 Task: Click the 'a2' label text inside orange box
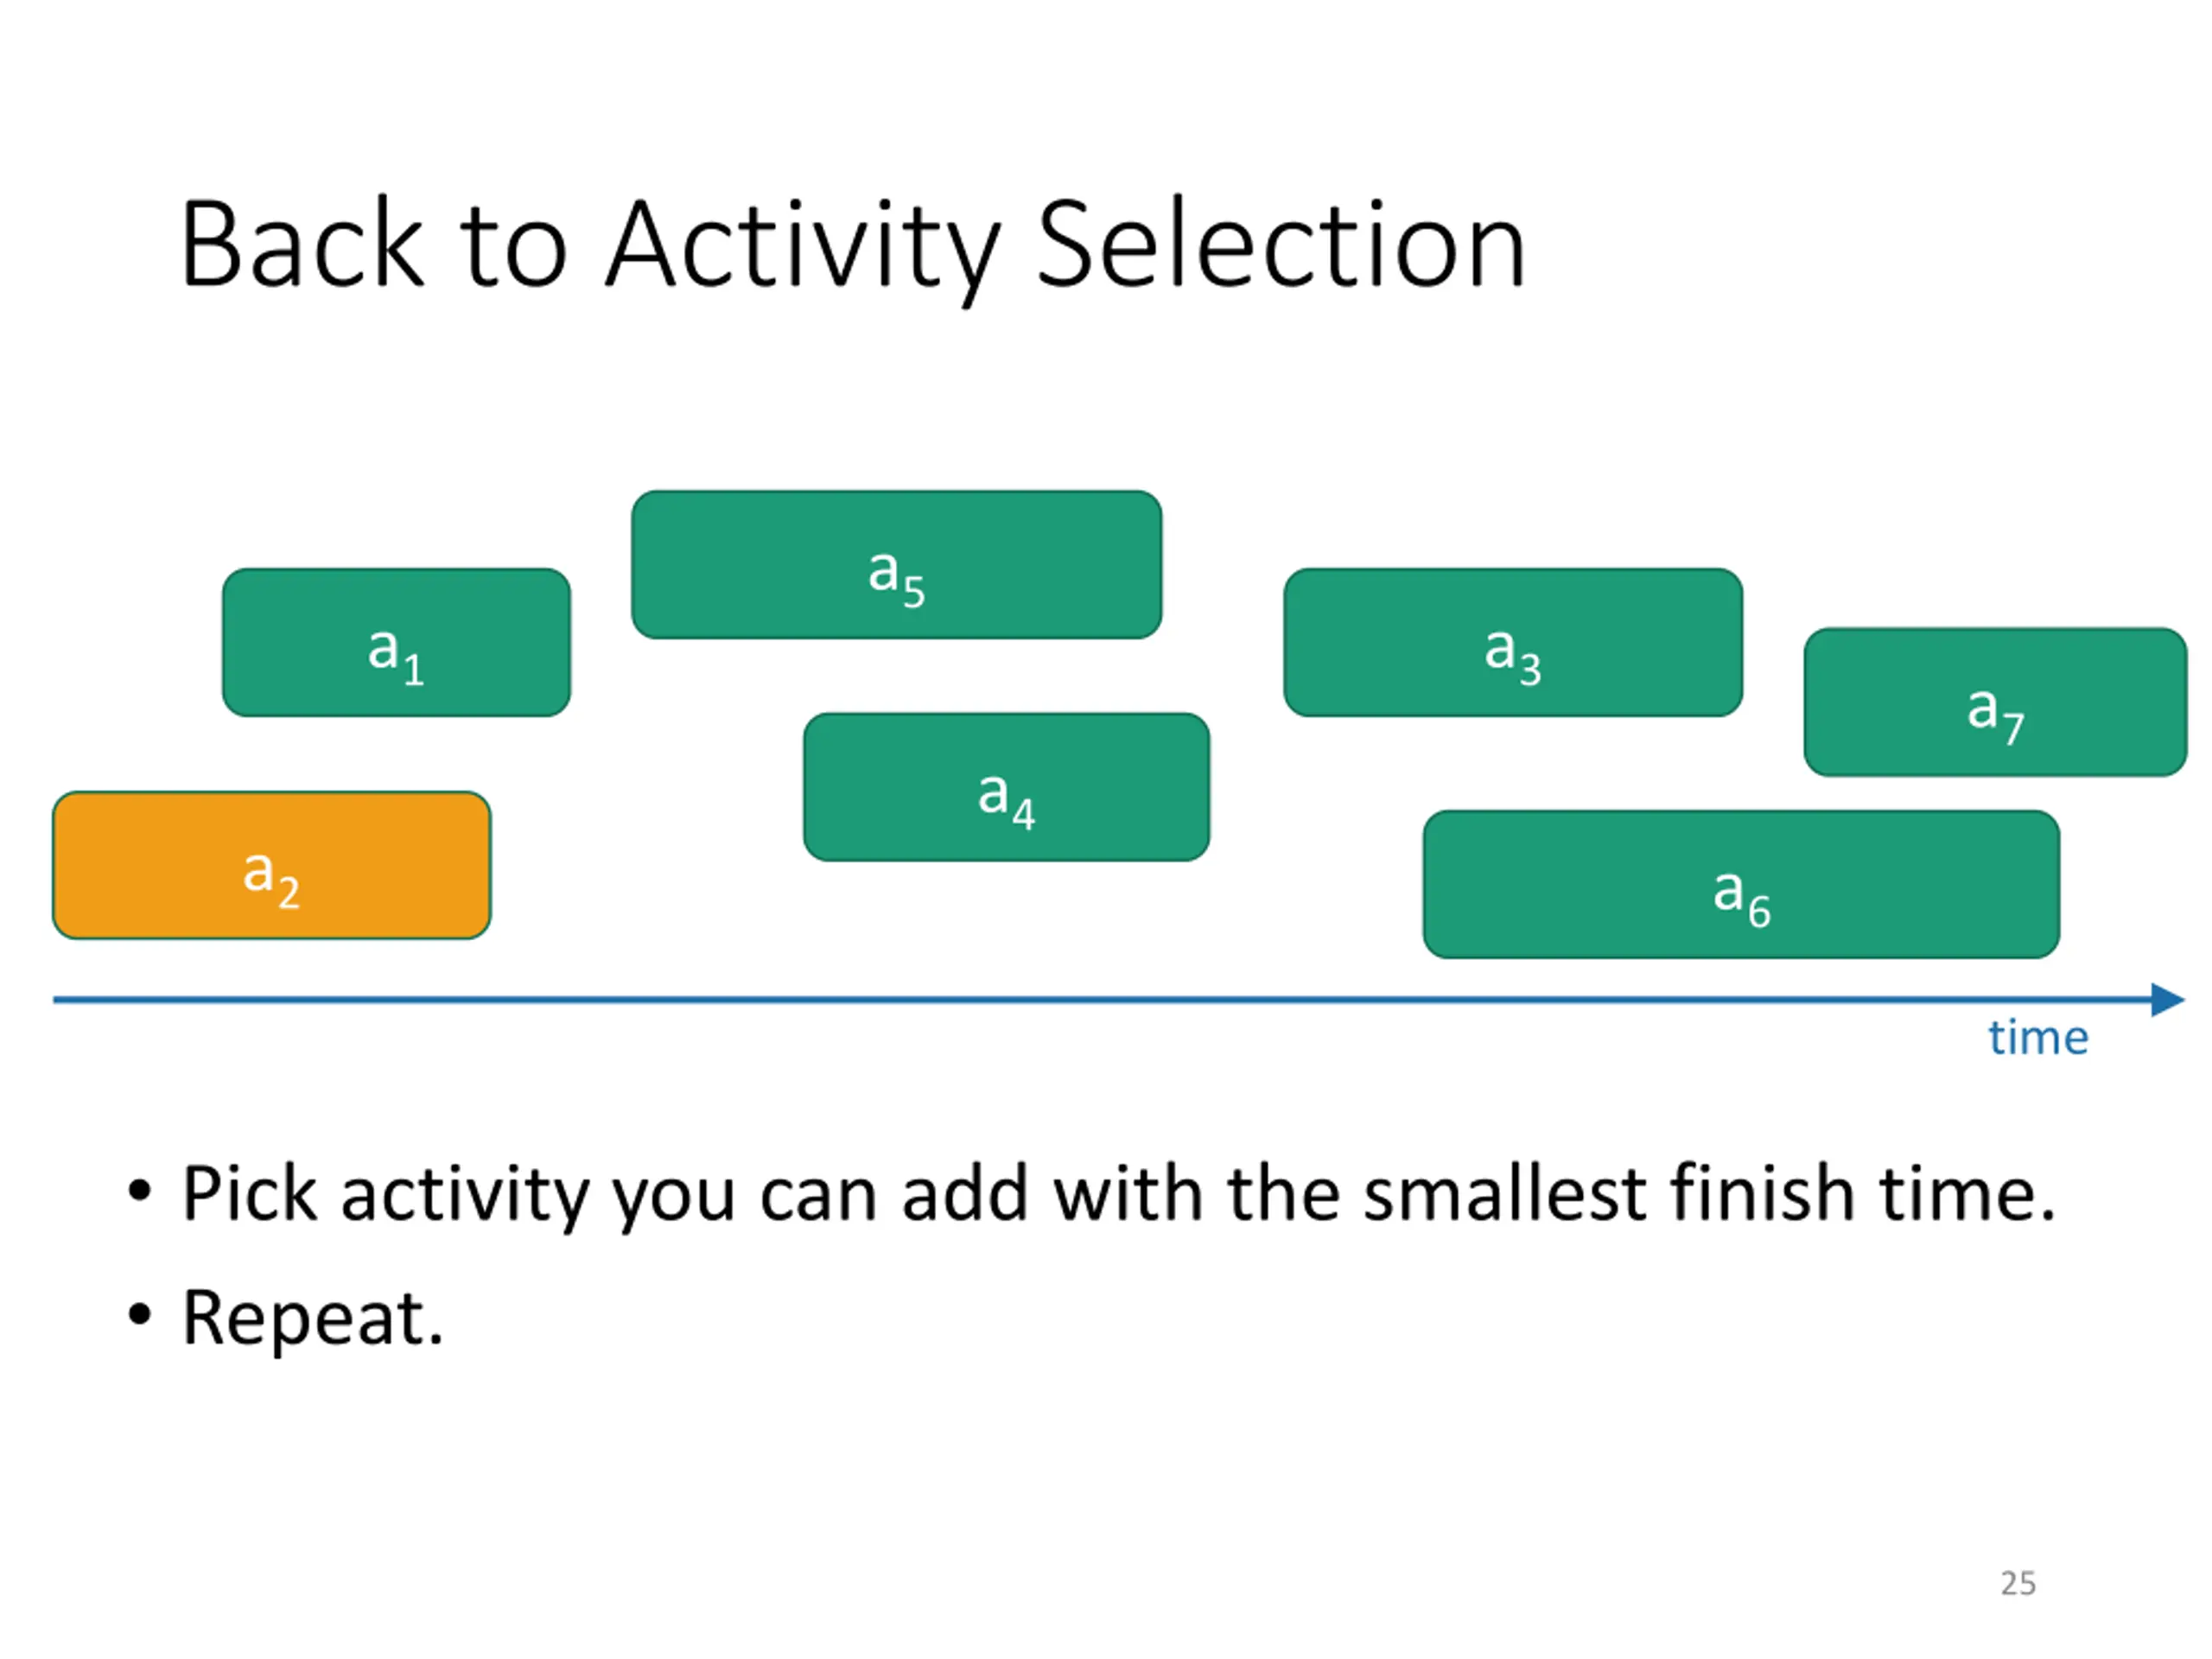pyautogui.click(x=272, y=878)
